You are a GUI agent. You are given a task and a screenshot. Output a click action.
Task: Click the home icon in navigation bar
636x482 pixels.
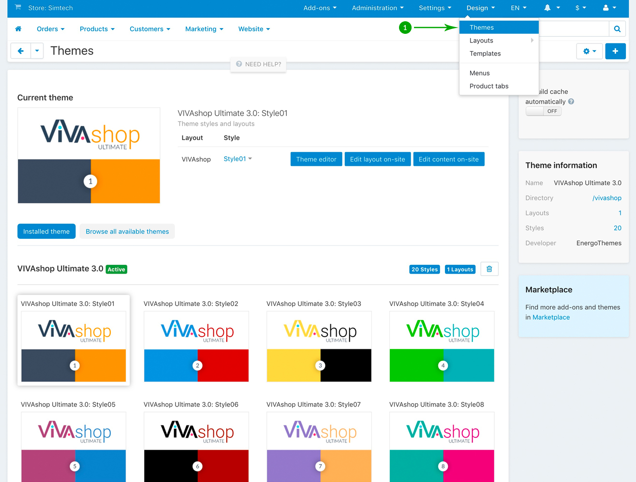click(18, 29)
